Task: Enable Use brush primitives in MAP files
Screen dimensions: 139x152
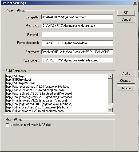Action: [7, 125]
